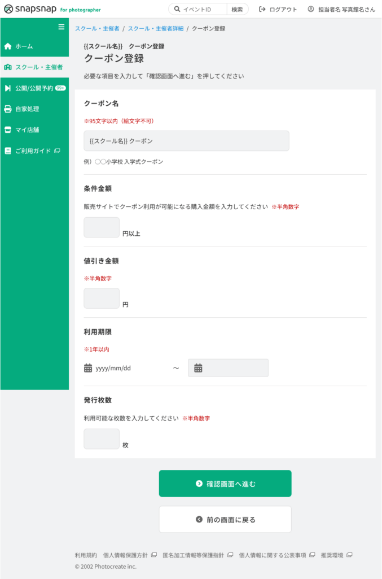Image resolution: width=382 pixels, height=579 pixels.
Task: Click the ログアウト link
Action: pyautogui.click(x=278, y=9)
